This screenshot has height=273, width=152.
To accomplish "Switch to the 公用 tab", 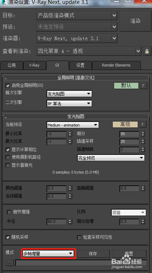I will click(12, 65).
